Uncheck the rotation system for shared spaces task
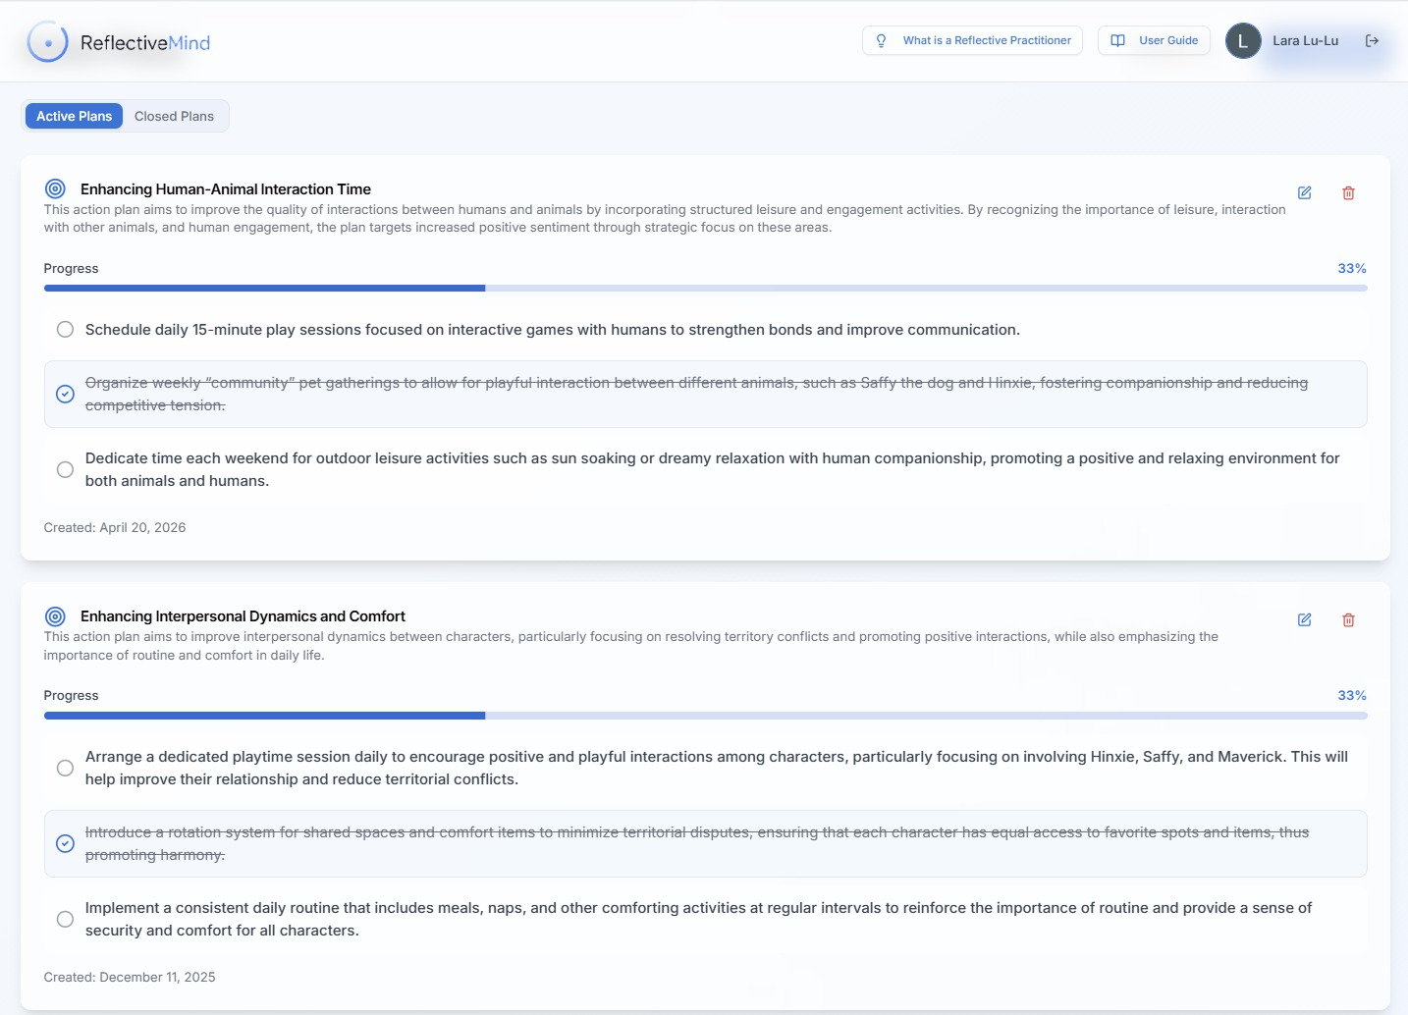Viewport: 1408px width, 1015px height. coord(65,843)
